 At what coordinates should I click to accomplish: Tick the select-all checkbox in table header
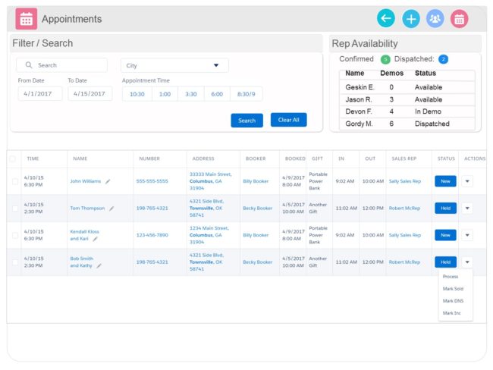13,158
